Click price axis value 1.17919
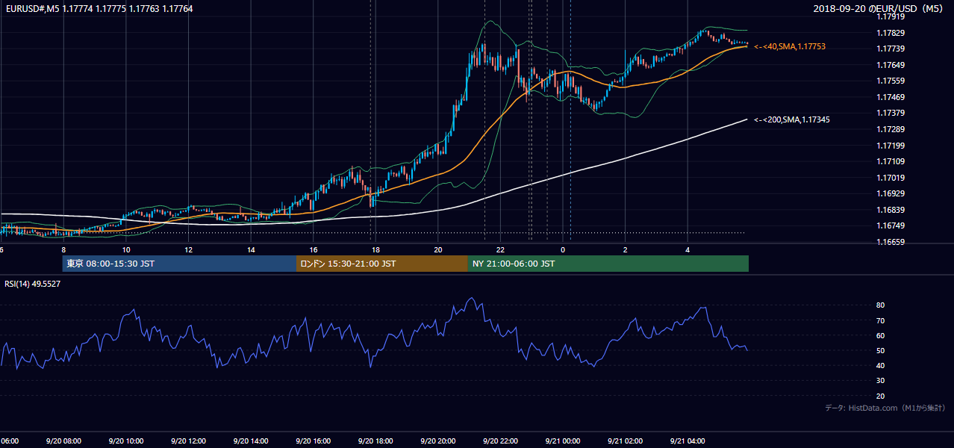954x448 pixels. click(x=891, y=16)
